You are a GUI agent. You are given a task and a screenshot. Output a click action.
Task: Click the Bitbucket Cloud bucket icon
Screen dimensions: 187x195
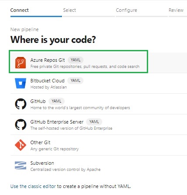21,83
